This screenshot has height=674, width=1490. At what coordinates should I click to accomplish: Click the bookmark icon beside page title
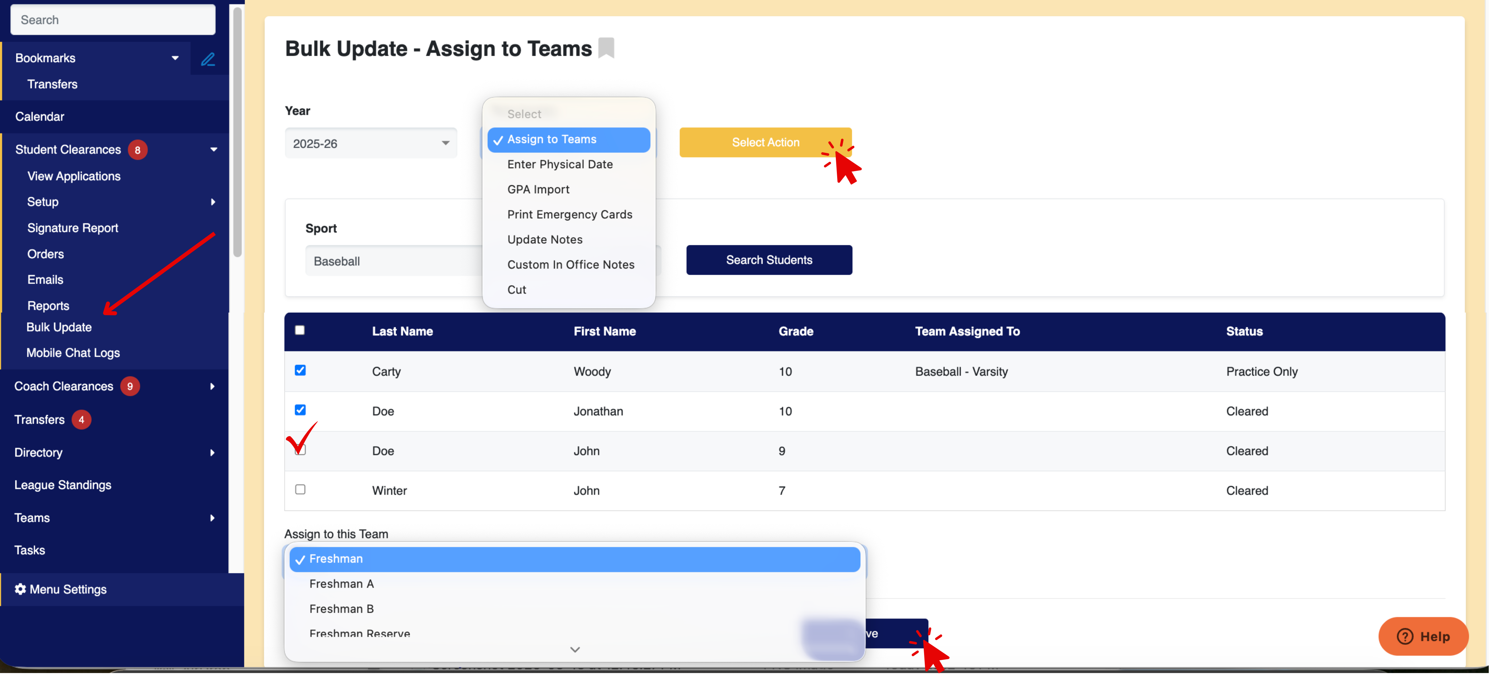tap(606, 48)
